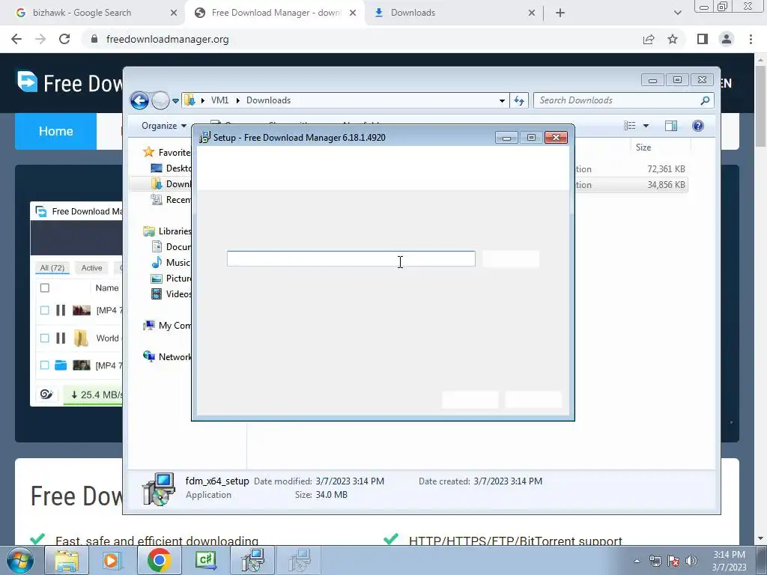Select the file row showing 34,856 KB
This screenshot has width=767, height=575.
pyautogui.click(x=631, y=185)
